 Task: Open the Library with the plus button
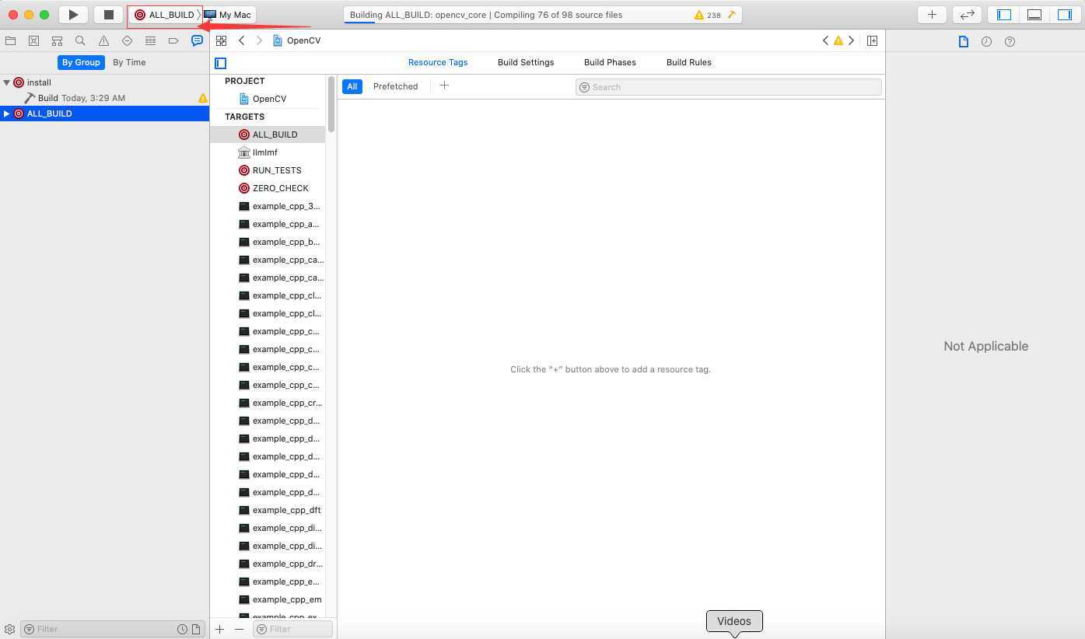tap(932, 15)
